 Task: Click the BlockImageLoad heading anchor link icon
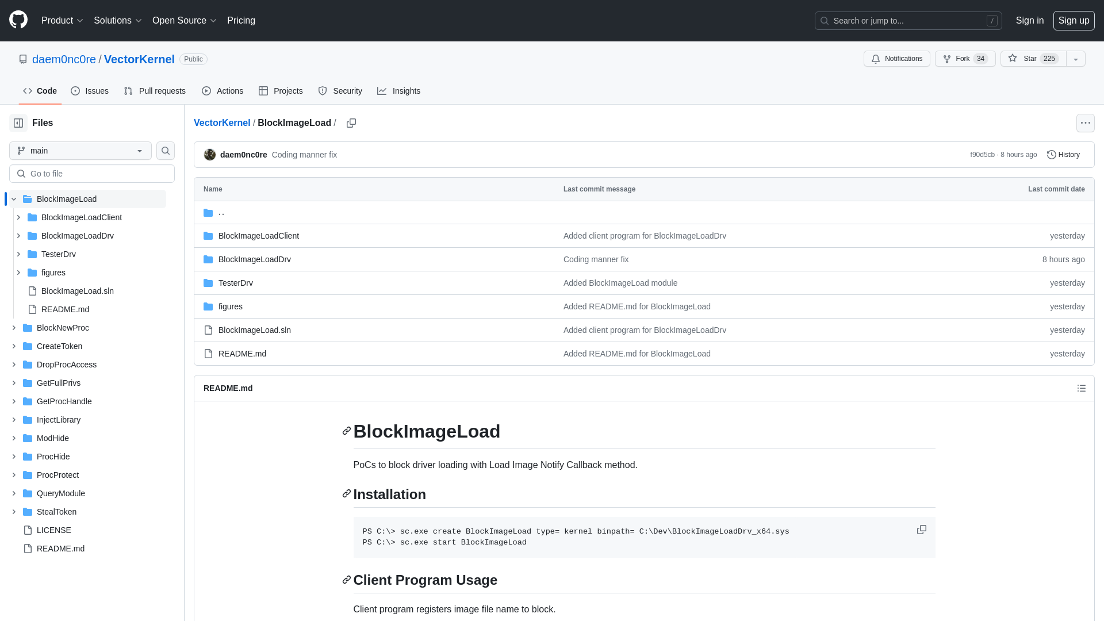(x=347, y=431)
